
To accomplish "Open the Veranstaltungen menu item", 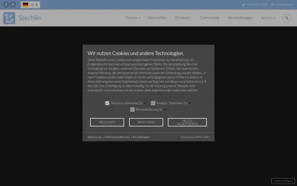I will (x=240, y=18).
